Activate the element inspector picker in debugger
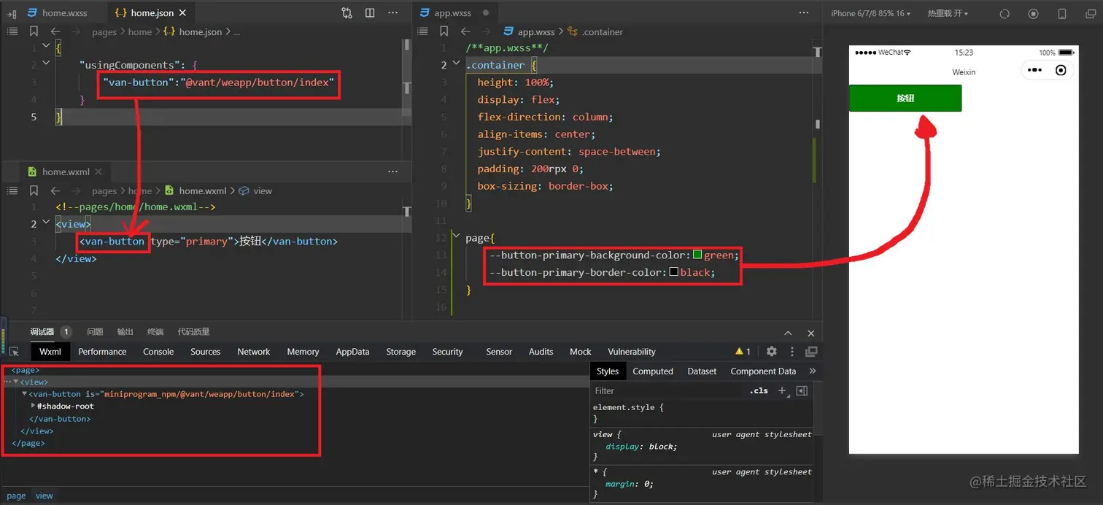The width and height of the screenshot is (1103, 505). [14, 352]
